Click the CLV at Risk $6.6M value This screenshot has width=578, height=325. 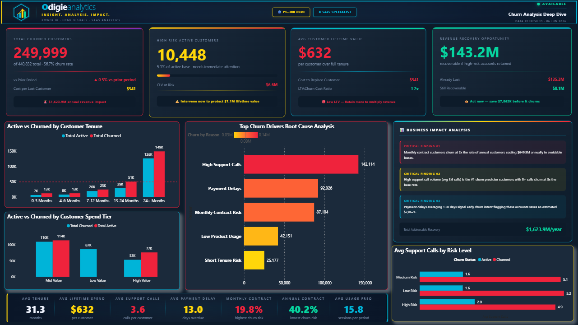click(272, 84)
